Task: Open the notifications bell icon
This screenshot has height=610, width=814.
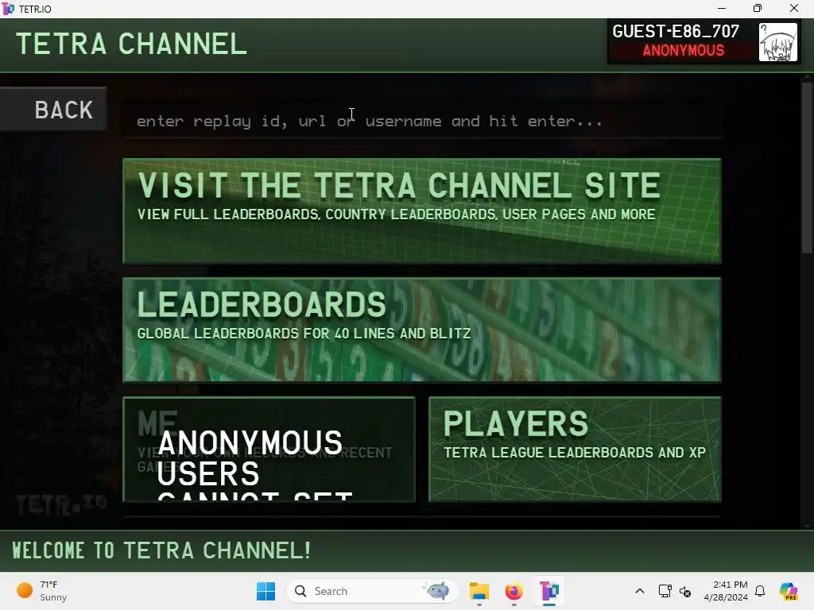Action: pyautogui.click(x=760, y=591)
